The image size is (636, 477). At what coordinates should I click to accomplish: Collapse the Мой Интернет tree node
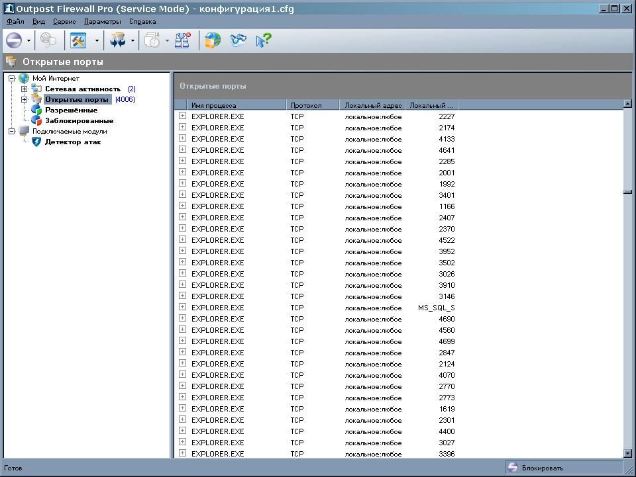[x=12, y=79]
